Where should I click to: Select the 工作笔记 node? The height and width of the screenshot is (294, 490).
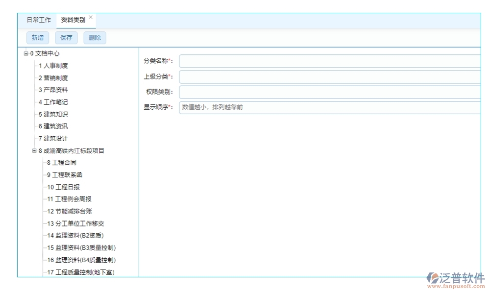55,102
